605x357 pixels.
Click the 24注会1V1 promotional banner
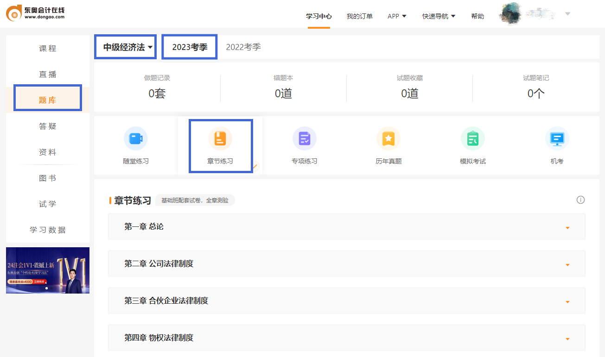point(47,270)
